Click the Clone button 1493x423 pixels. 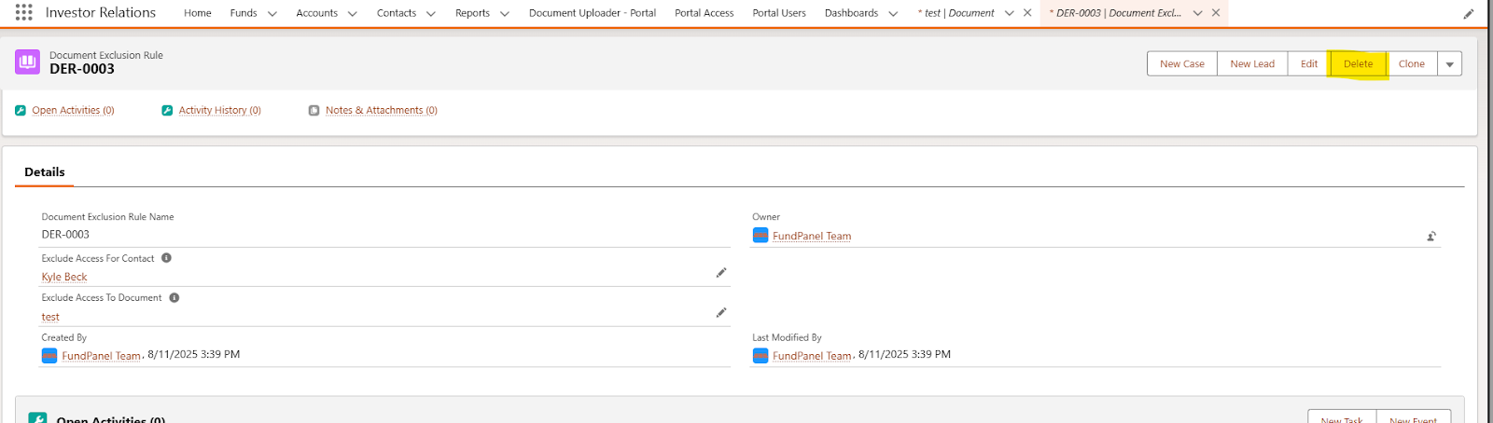[x=1412, y=64]
